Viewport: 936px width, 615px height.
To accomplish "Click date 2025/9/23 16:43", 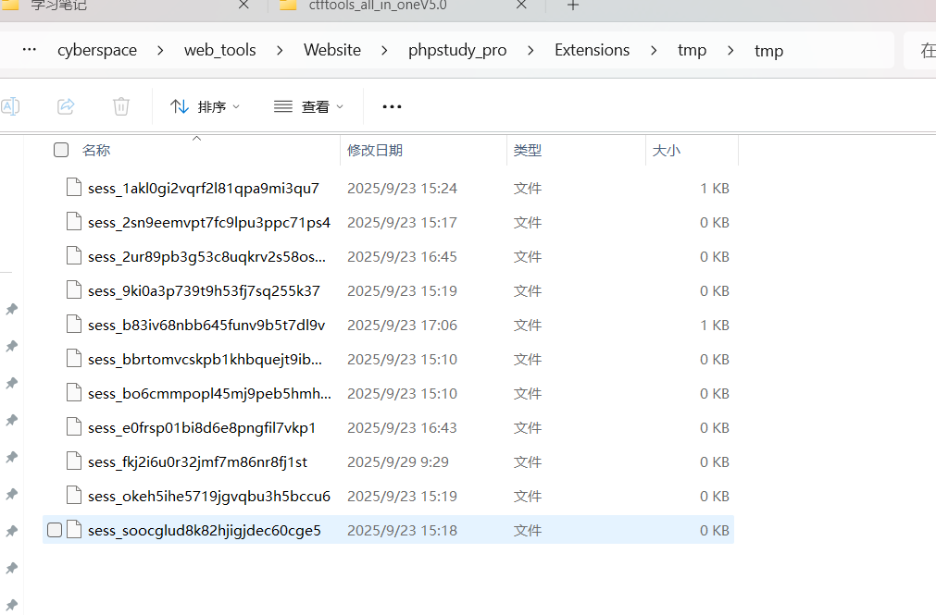I will tap(403, 427).
